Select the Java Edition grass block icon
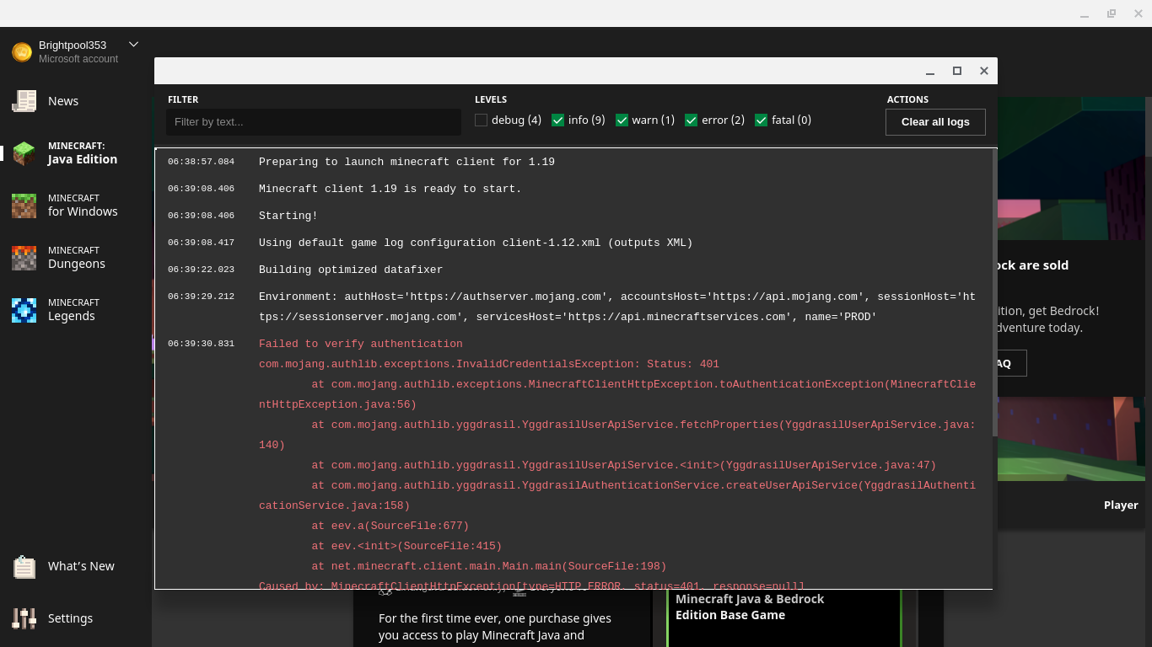Screen dimensions: 1152x647 pos(24,153)
